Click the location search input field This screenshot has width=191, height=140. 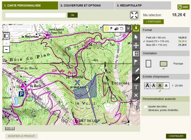point(35,15)
